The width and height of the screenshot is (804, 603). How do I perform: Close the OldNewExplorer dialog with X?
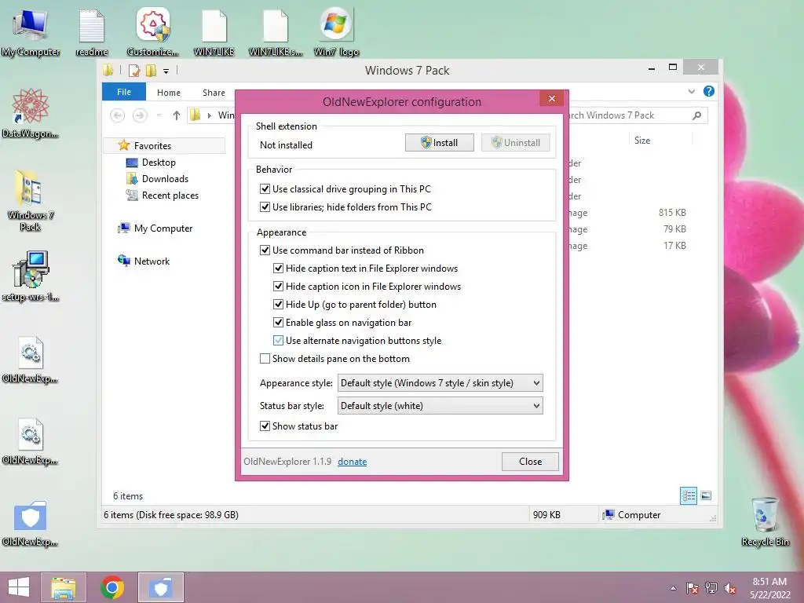(x=552, y=98)
